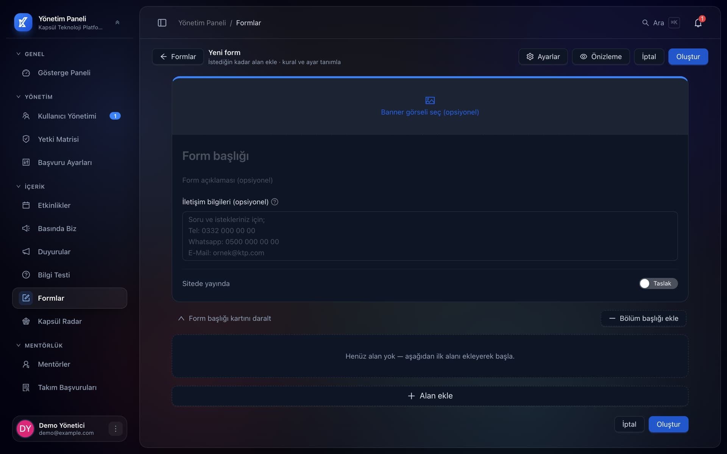The image size is (727, 454).
Task: Open Kullanıcı Yönetimi menu item
Action: pos(70,116)
